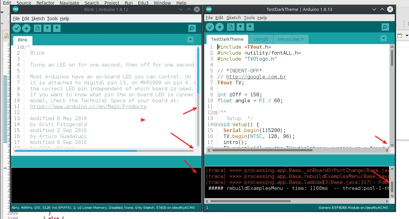
Task: Open the Tools menu in the TestDarkTheme window
Action: 249,18
